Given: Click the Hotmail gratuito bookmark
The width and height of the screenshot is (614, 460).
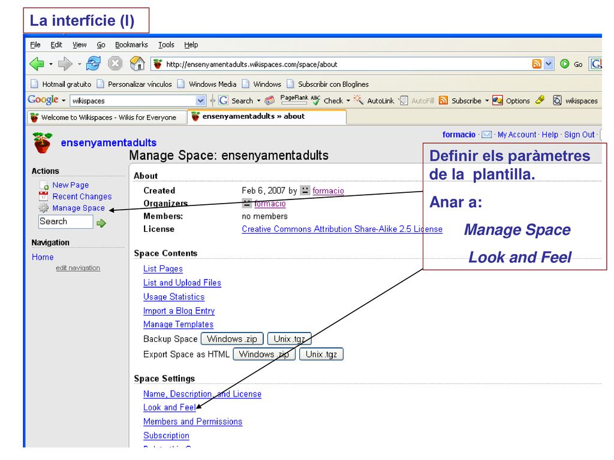Looking at the screenshot, I should (x=61, y=84).
